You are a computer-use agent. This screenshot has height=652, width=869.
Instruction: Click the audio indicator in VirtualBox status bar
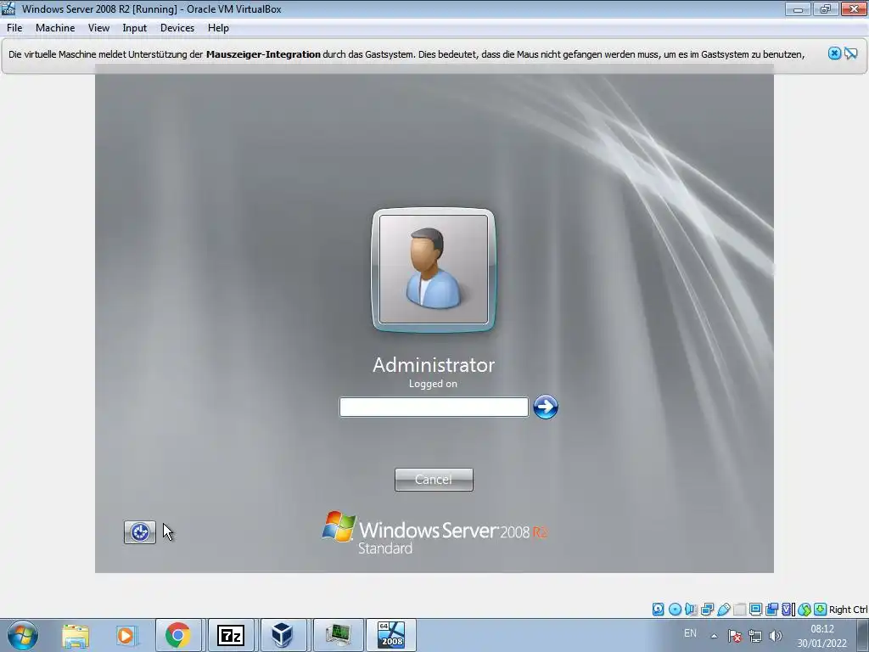(x=691, y=610)
